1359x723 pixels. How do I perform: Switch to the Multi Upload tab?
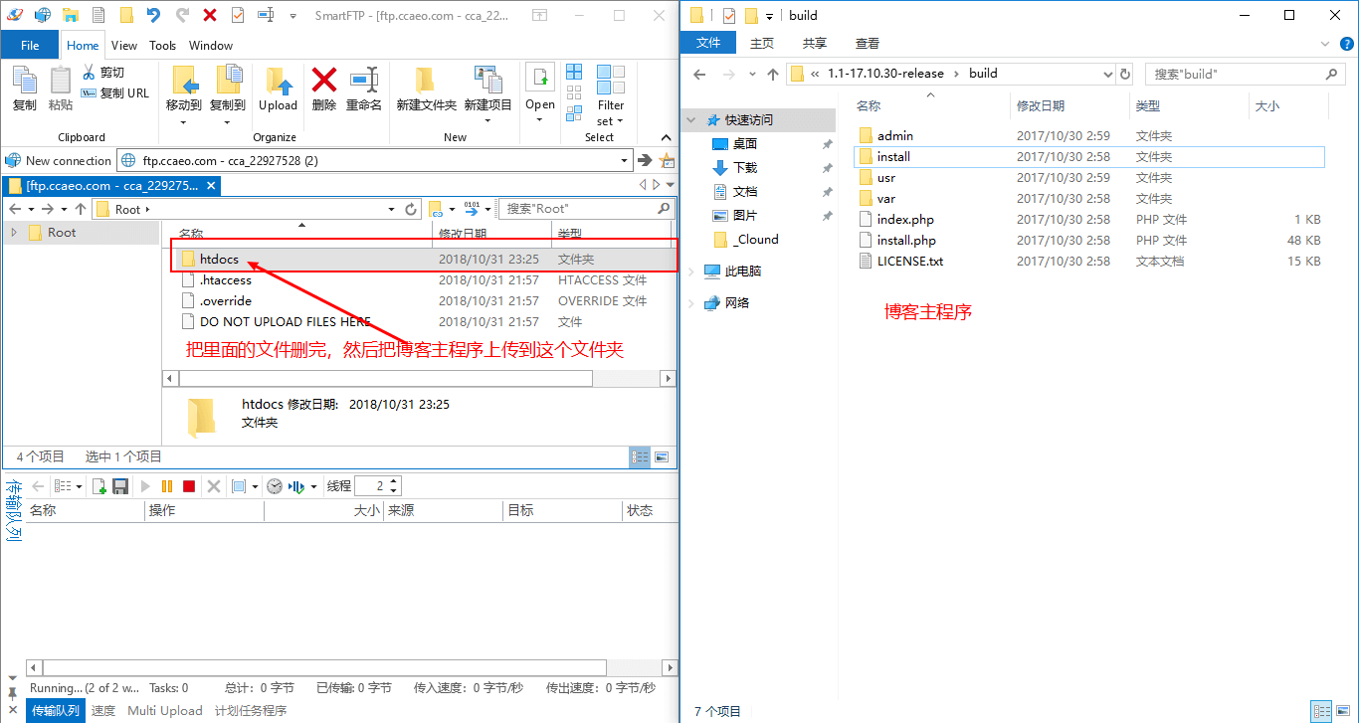click(164, 711)
